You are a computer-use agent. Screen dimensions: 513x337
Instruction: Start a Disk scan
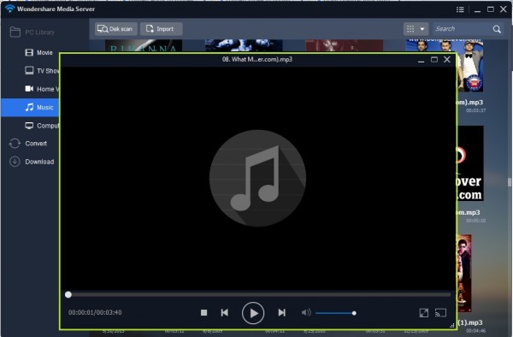(x=115, y=29)
